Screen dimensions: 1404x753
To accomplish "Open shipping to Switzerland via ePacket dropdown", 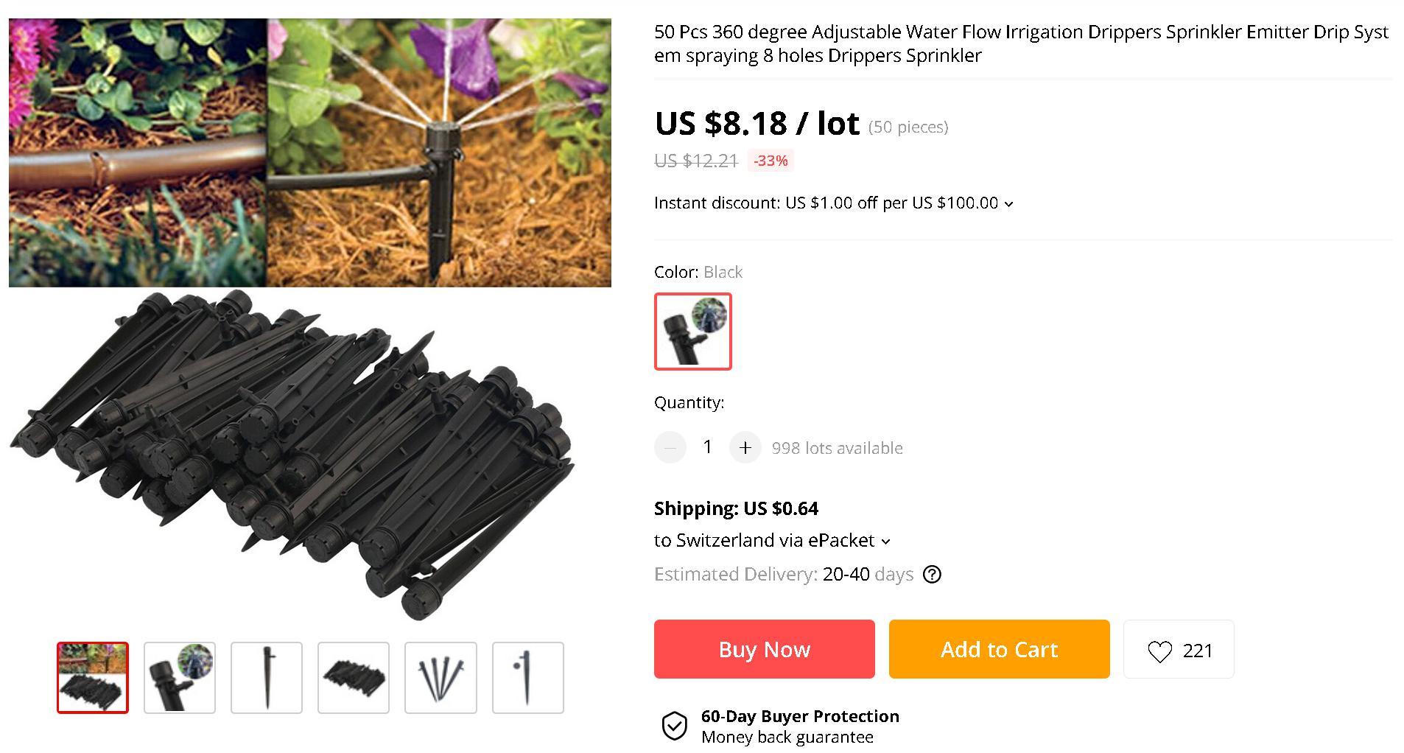I will pos(885,542).
